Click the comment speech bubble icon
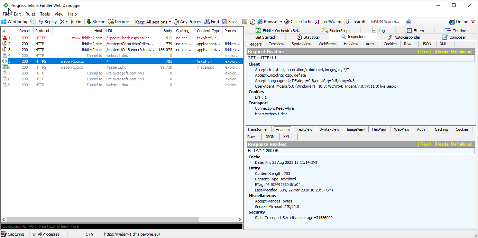478x238 pixels. tap(33, 22)
